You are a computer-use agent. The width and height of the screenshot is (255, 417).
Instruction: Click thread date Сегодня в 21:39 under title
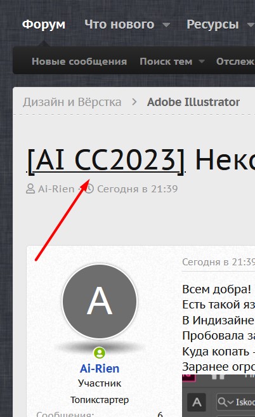pyautogui.click(x=138, y=189)
